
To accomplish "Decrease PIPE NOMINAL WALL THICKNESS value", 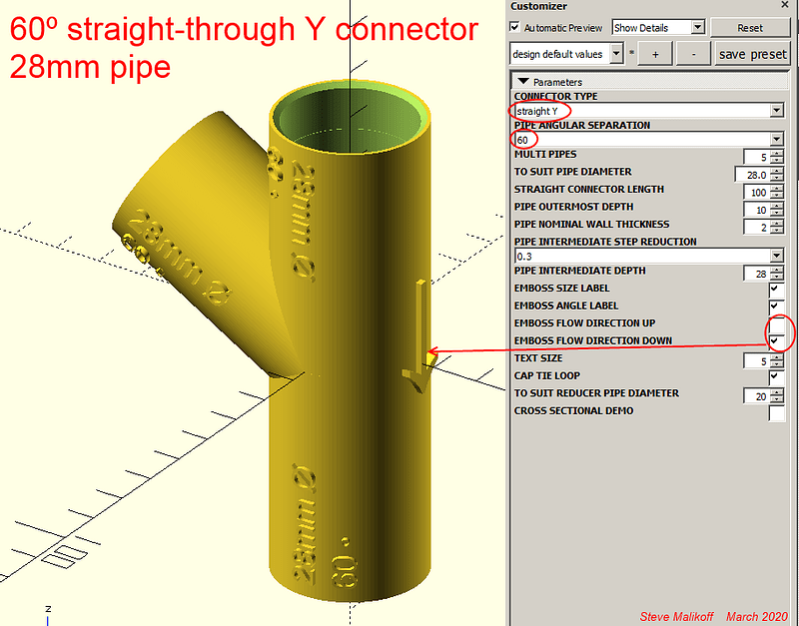I will 777,231.
